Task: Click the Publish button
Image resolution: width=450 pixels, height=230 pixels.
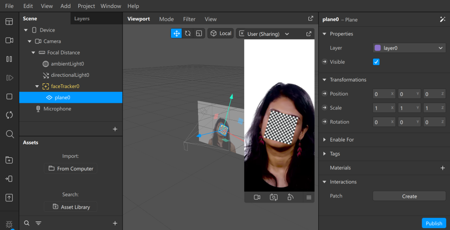Action: 434,223
